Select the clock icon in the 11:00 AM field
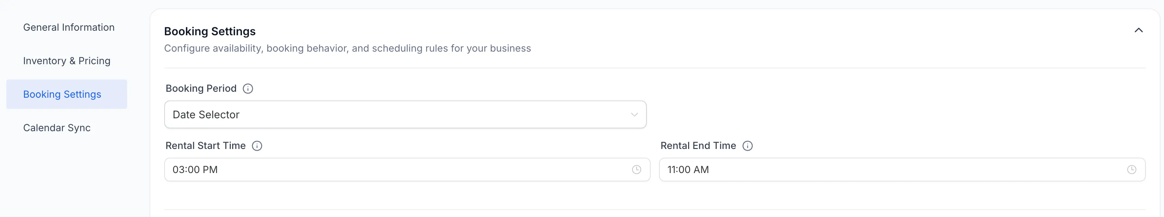The image size is (1164, 217). point(1131,170)
